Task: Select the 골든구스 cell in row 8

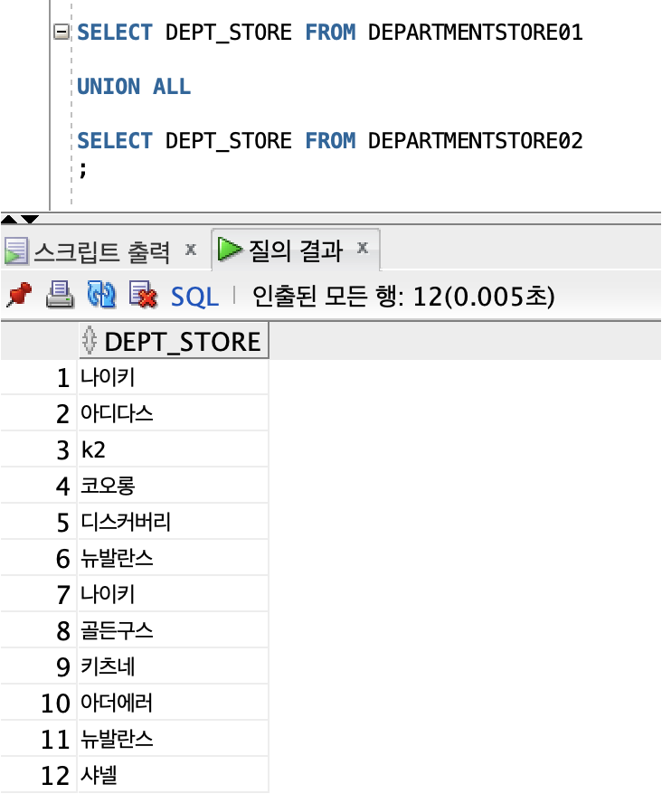Action: [x=173, y=630]
